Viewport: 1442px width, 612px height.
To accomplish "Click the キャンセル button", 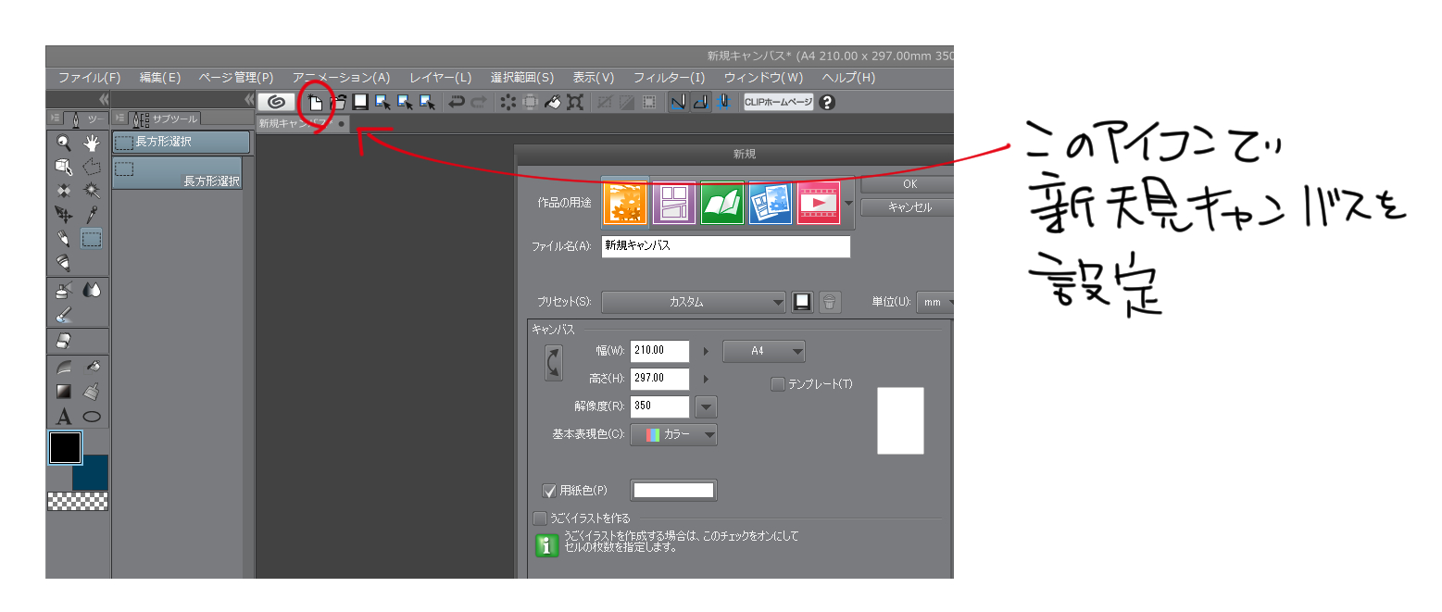I will 907,207.
